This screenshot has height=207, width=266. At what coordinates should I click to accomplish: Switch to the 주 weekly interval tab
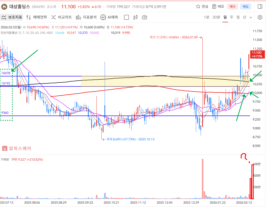tap(231, 17)
